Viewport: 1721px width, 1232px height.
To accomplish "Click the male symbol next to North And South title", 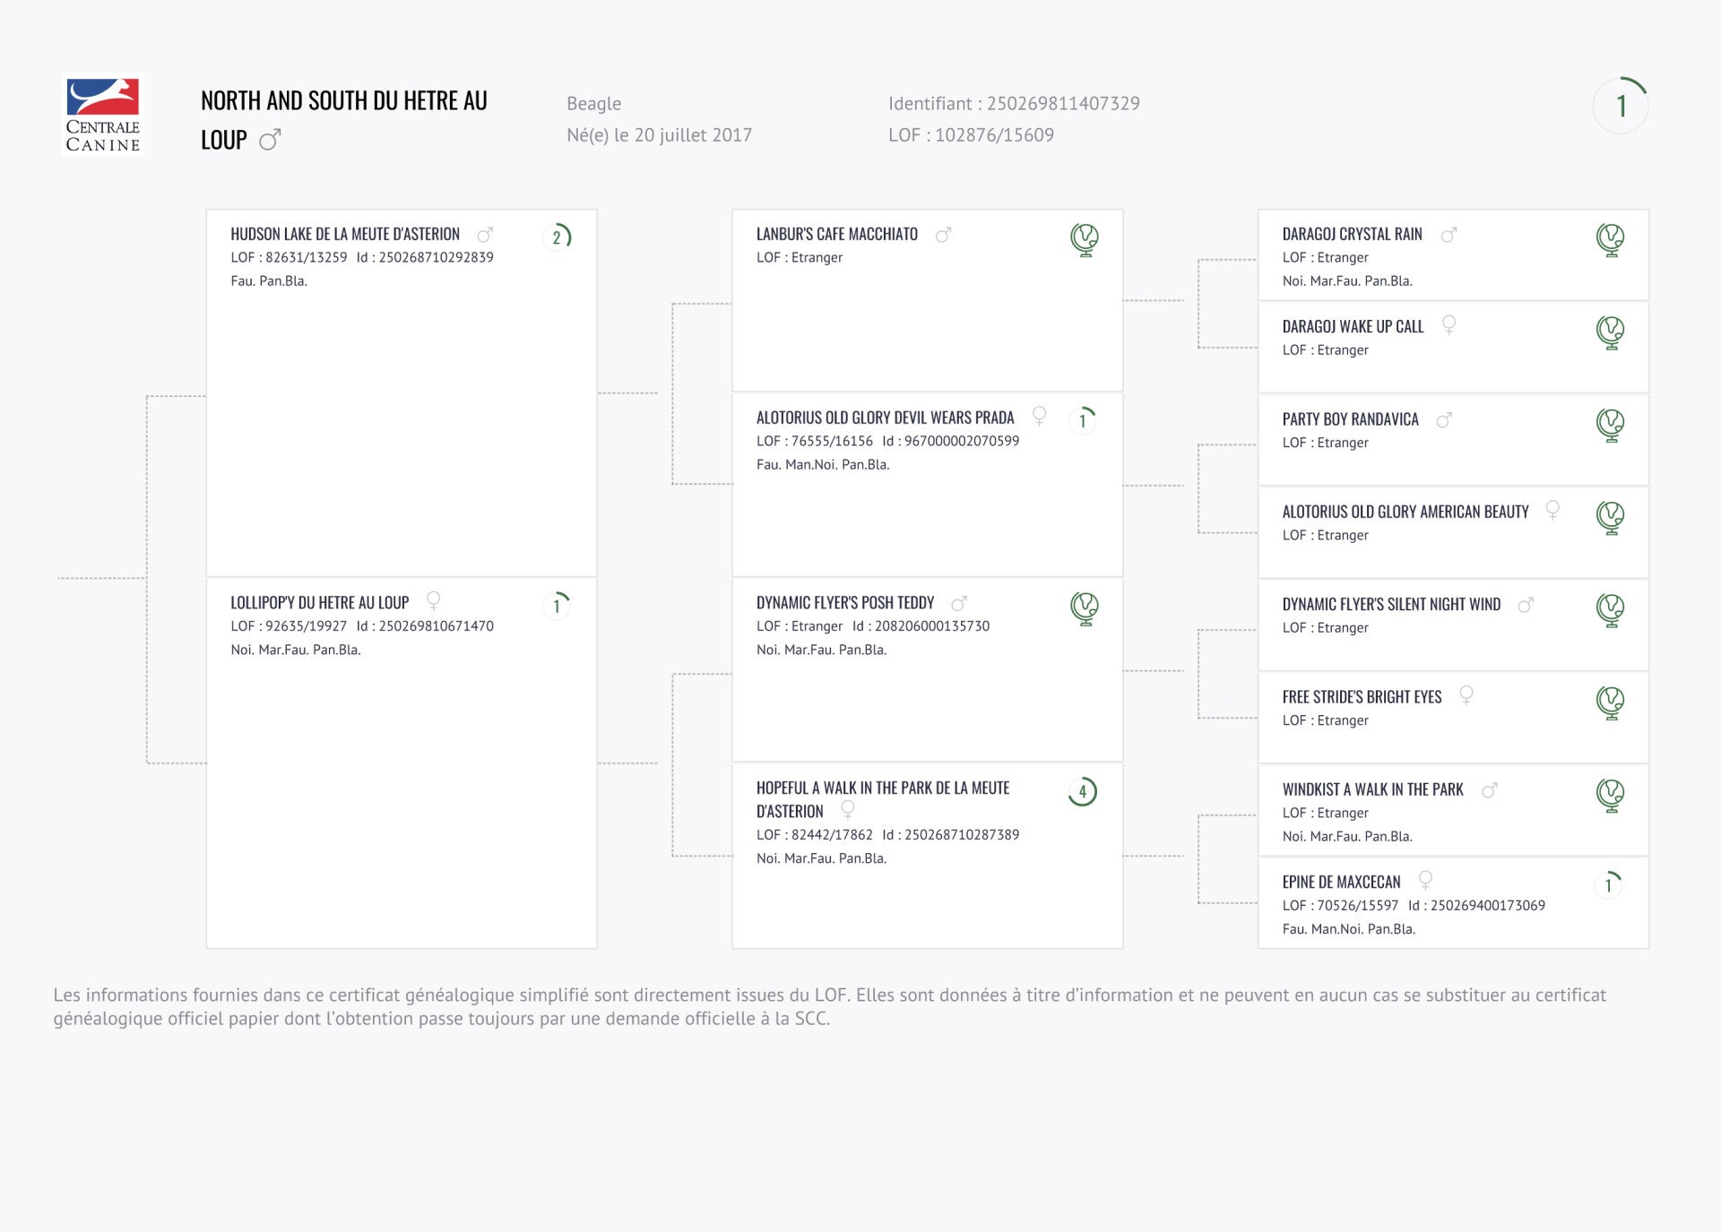I will tap(270, 140).
